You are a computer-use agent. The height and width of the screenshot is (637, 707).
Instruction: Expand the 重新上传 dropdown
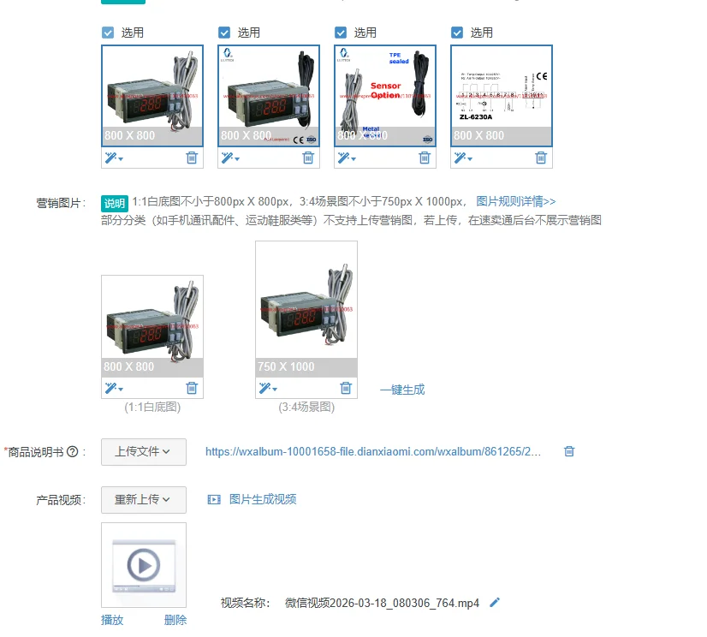(144, 499)
